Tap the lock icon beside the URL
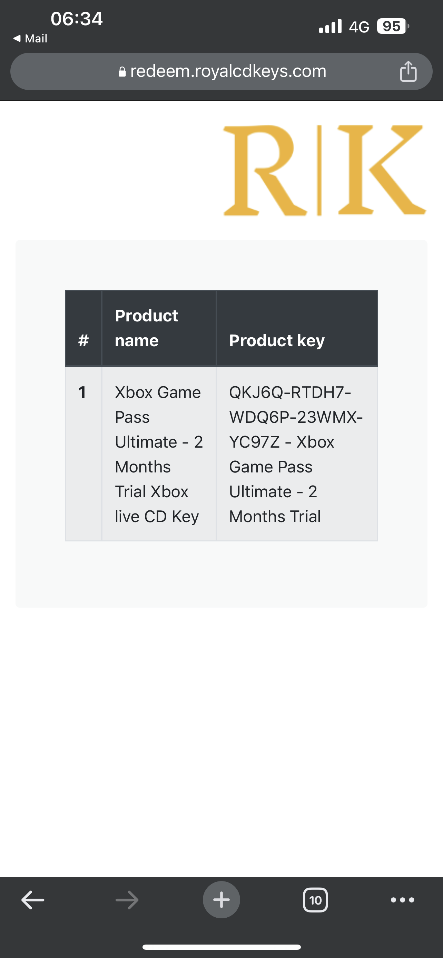 (122, 71)
